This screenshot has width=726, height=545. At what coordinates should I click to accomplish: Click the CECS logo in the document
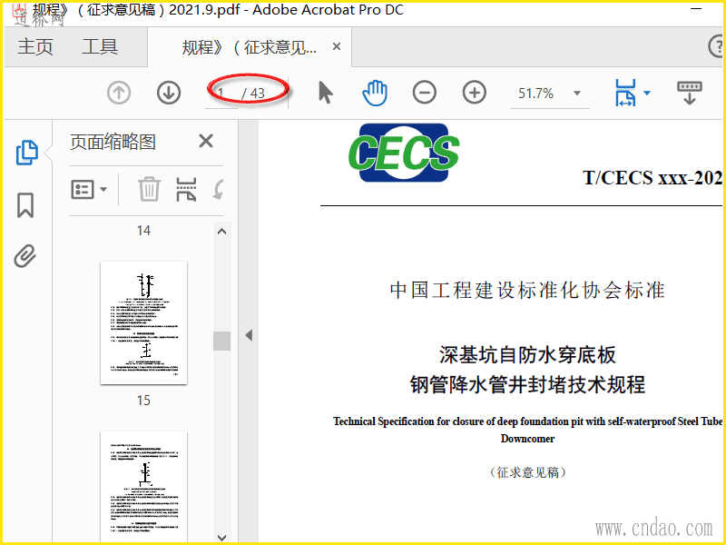click(x=403, y=153)
